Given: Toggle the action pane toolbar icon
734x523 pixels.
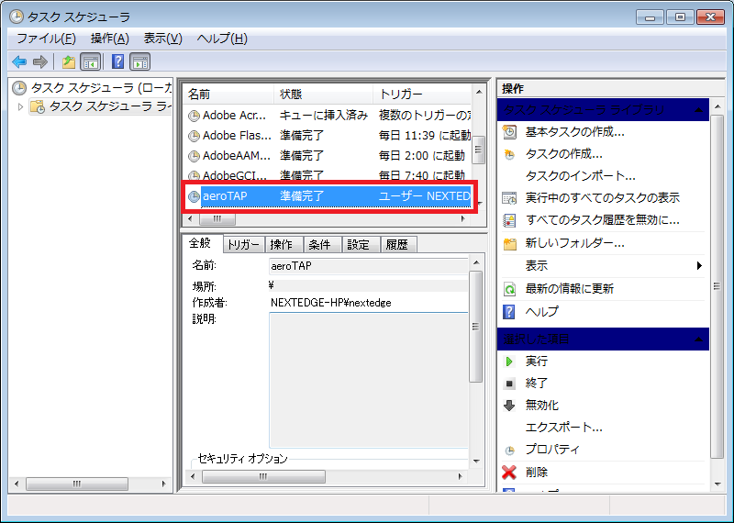Looking at the screenshot, I should pos(140,61).
